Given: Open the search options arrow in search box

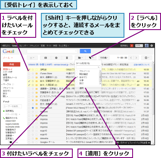Looking at the screenshot, I should point(76,51).
